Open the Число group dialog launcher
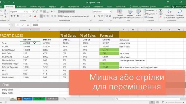This screenshot has width=186, height=104. pyautogui.click(x=111, y=21)
